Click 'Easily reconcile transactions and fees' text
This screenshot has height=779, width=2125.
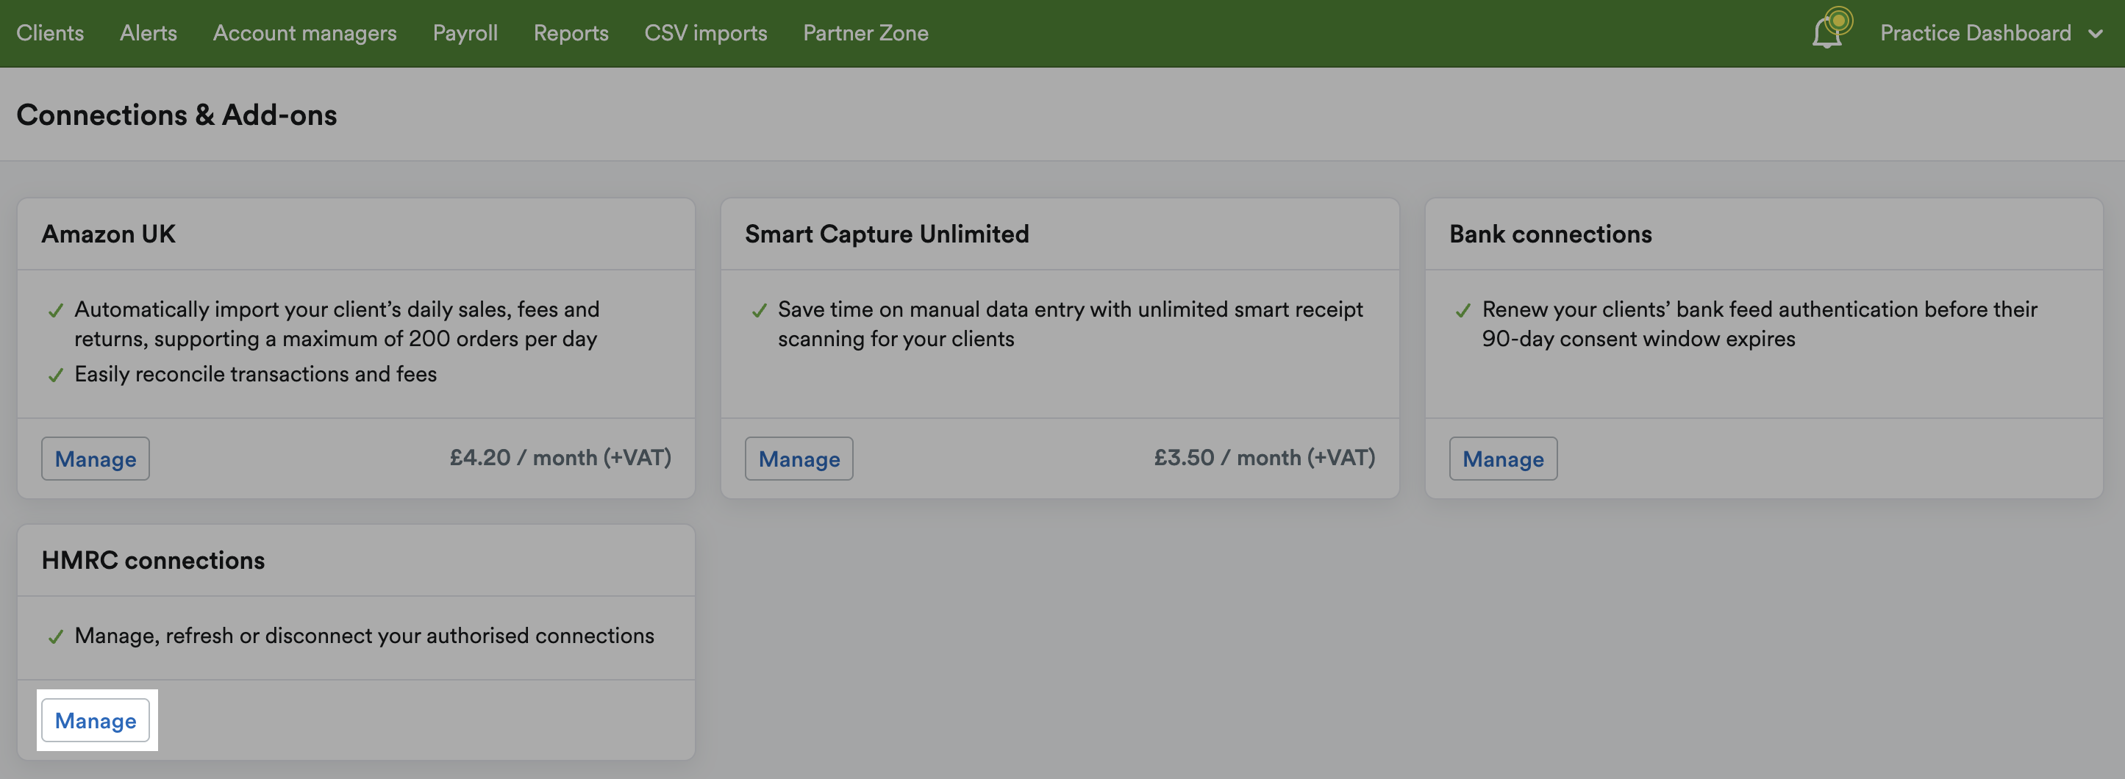(256, 374)
